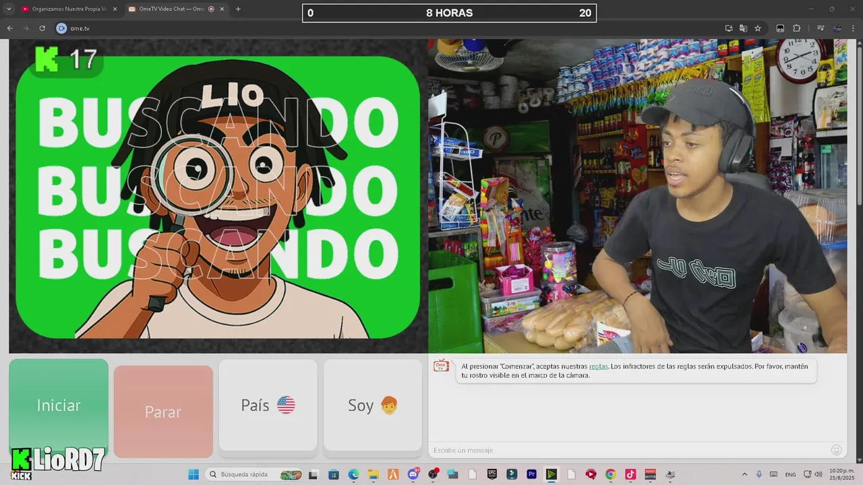Open the browser profile avatar
This screenshot has width=863, height=485.
(x=837, y=28)
